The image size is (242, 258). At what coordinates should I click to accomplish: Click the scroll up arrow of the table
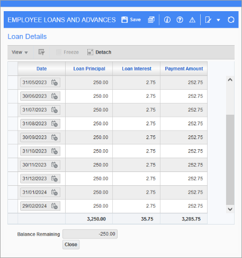click(x=230, y=80)
